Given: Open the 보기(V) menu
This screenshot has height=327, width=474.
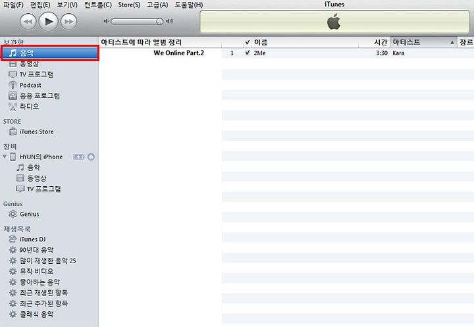Looking at the screenshot, I should [x=67, y=5].
